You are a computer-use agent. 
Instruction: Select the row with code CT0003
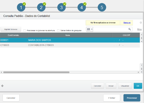[x=70, y=45]
